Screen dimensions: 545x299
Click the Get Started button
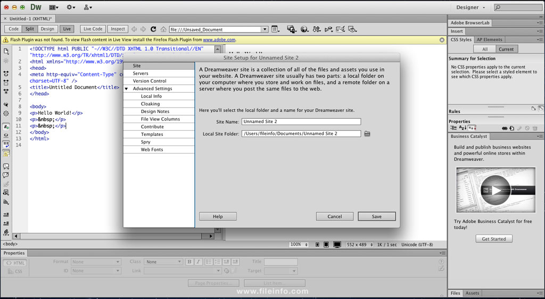pyautogui.click(x=493, y=239)
